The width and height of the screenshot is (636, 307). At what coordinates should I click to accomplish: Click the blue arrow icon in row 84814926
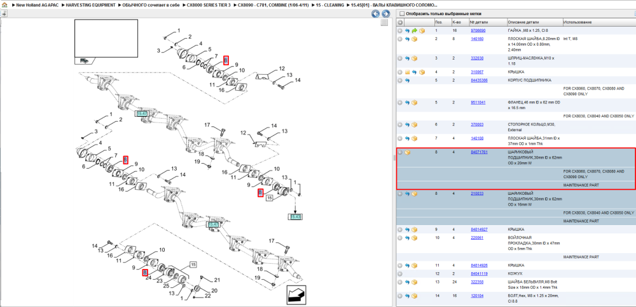pos(407,265)
